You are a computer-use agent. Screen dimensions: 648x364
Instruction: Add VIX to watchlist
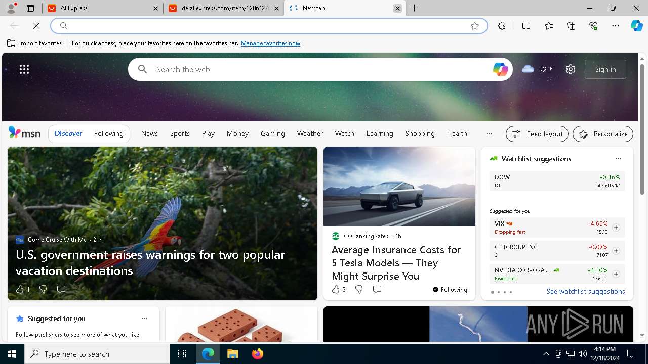(616, 227)
